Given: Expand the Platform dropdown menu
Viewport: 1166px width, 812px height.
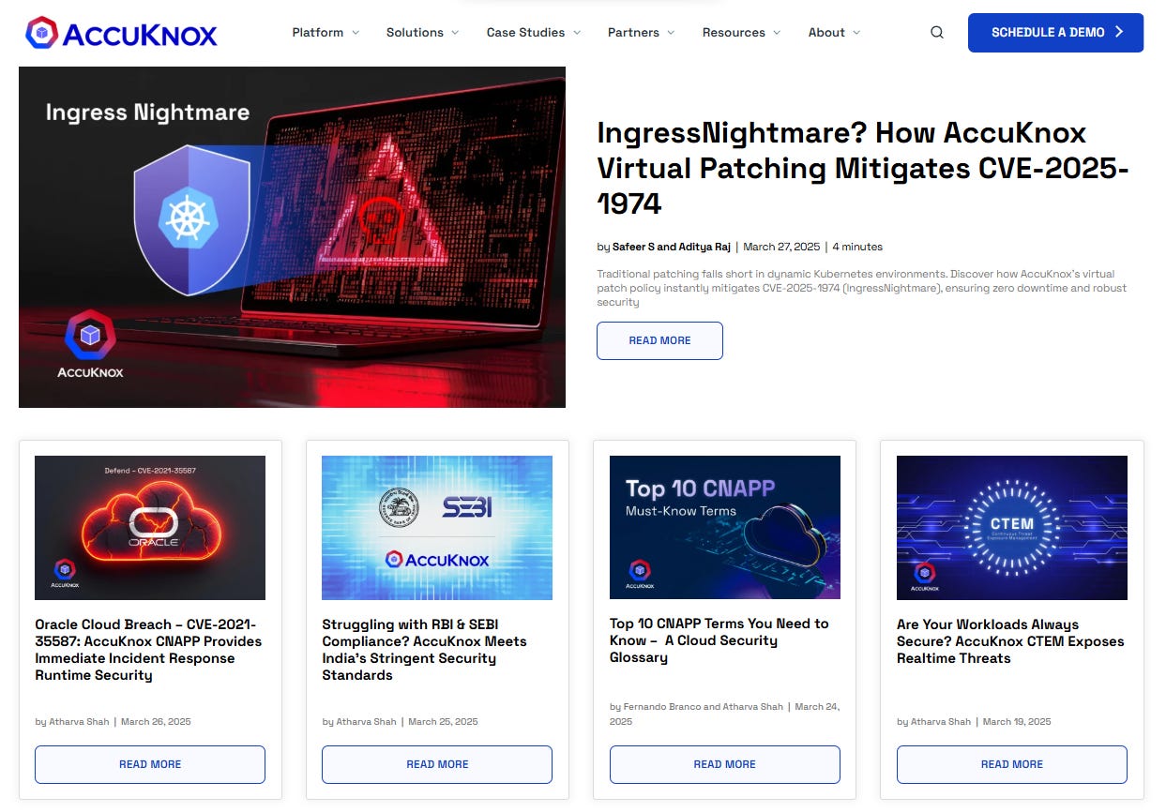Looking at the screenshot, I should click(x=326, y=33).
